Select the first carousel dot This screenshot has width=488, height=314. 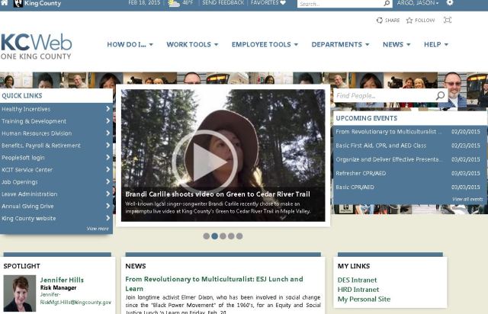pyautogui.click(x=206, y=236)
